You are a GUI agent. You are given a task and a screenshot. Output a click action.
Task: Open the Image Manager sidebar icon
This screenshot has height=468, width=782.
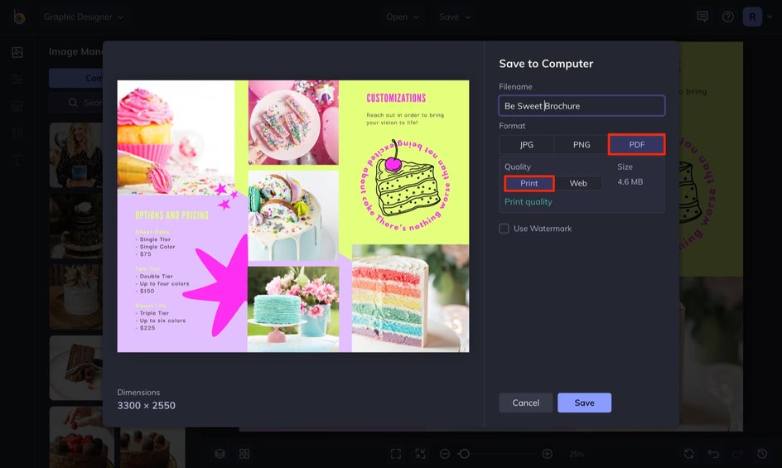pyautogui.click(x=17, y=52)
